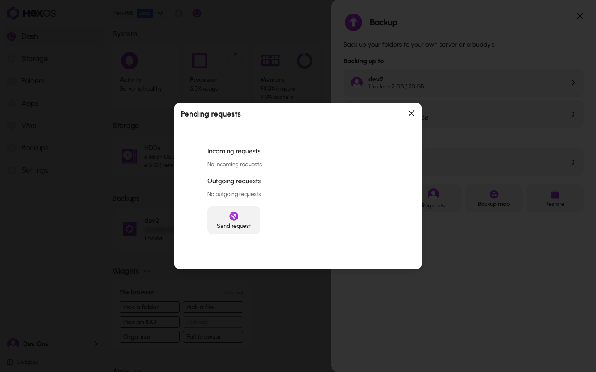596x372 pixels.
Task: Click the Apps sidebar icon
Action: pyautogui.click(x=12, y=103)
